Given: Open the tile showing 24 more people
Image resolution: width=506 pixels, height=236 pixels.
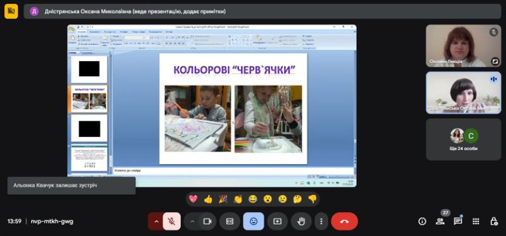Looking at the screenshot, I should coord(464,139).
